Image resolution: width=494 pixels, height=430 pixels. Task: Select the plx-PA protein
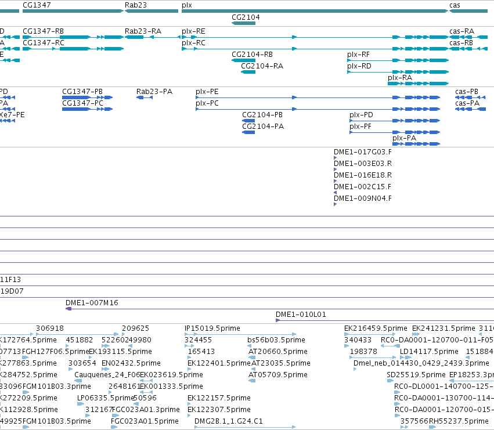pos(416,144)
